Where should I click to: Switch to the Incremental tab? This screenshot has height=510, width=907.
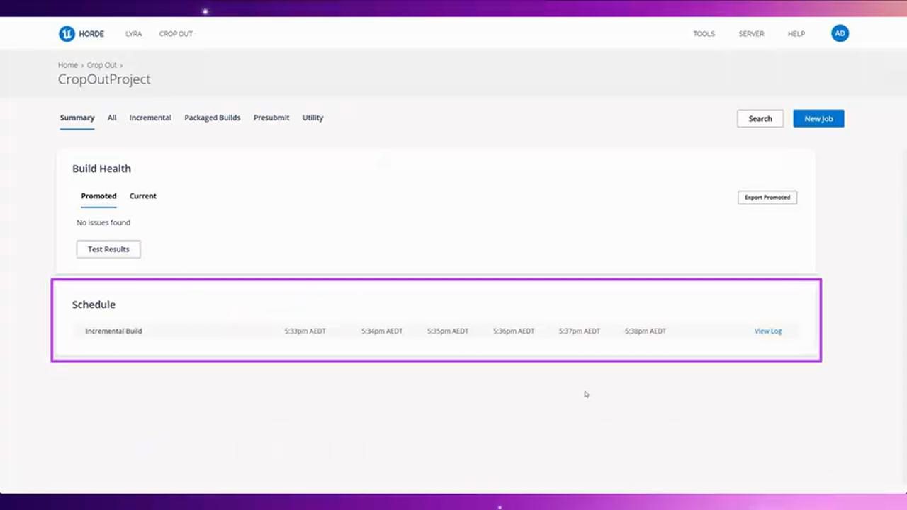[150, 118]
